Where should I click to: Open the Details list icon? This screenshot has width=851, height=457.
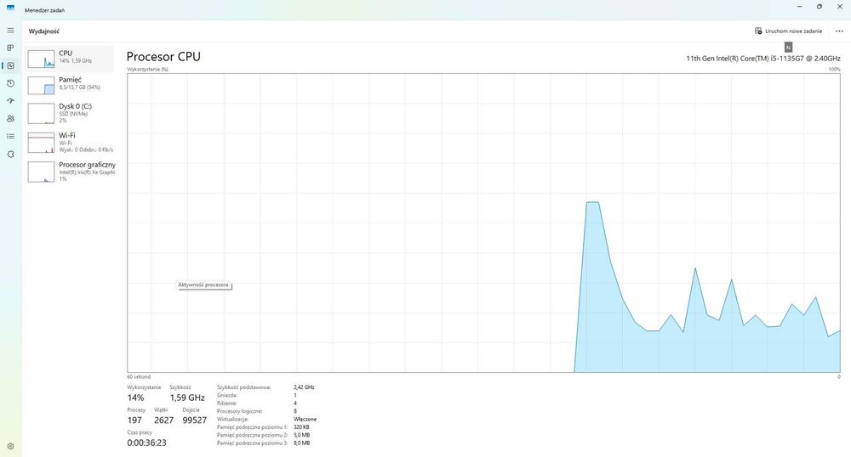[x=10, y=137]
